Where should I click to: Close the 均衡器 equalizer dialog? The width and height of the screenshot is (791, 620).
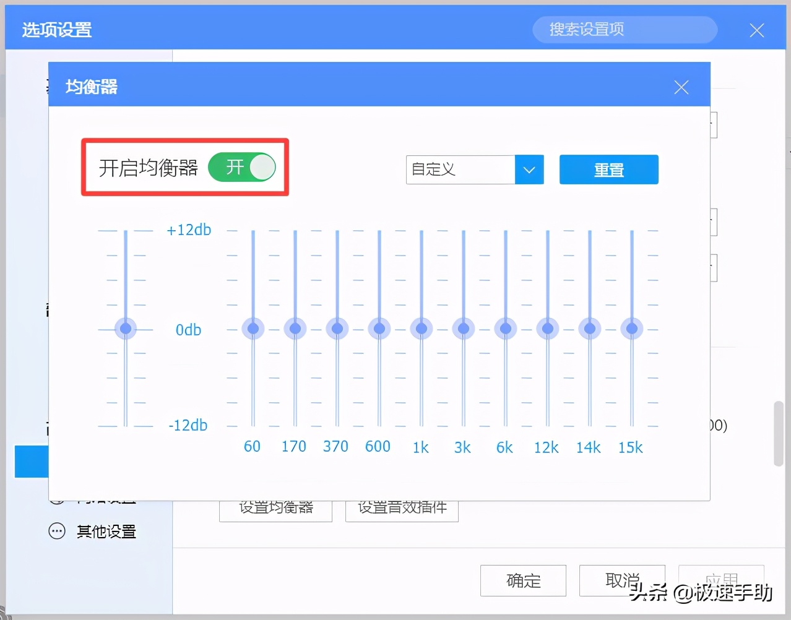pos(681,87)
